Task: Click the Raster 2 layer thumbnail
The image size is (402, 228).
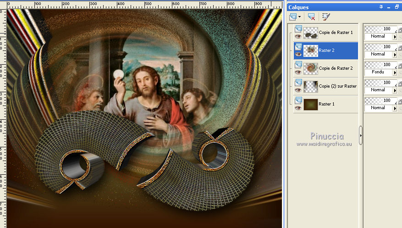Action: [x=311, y=51]
